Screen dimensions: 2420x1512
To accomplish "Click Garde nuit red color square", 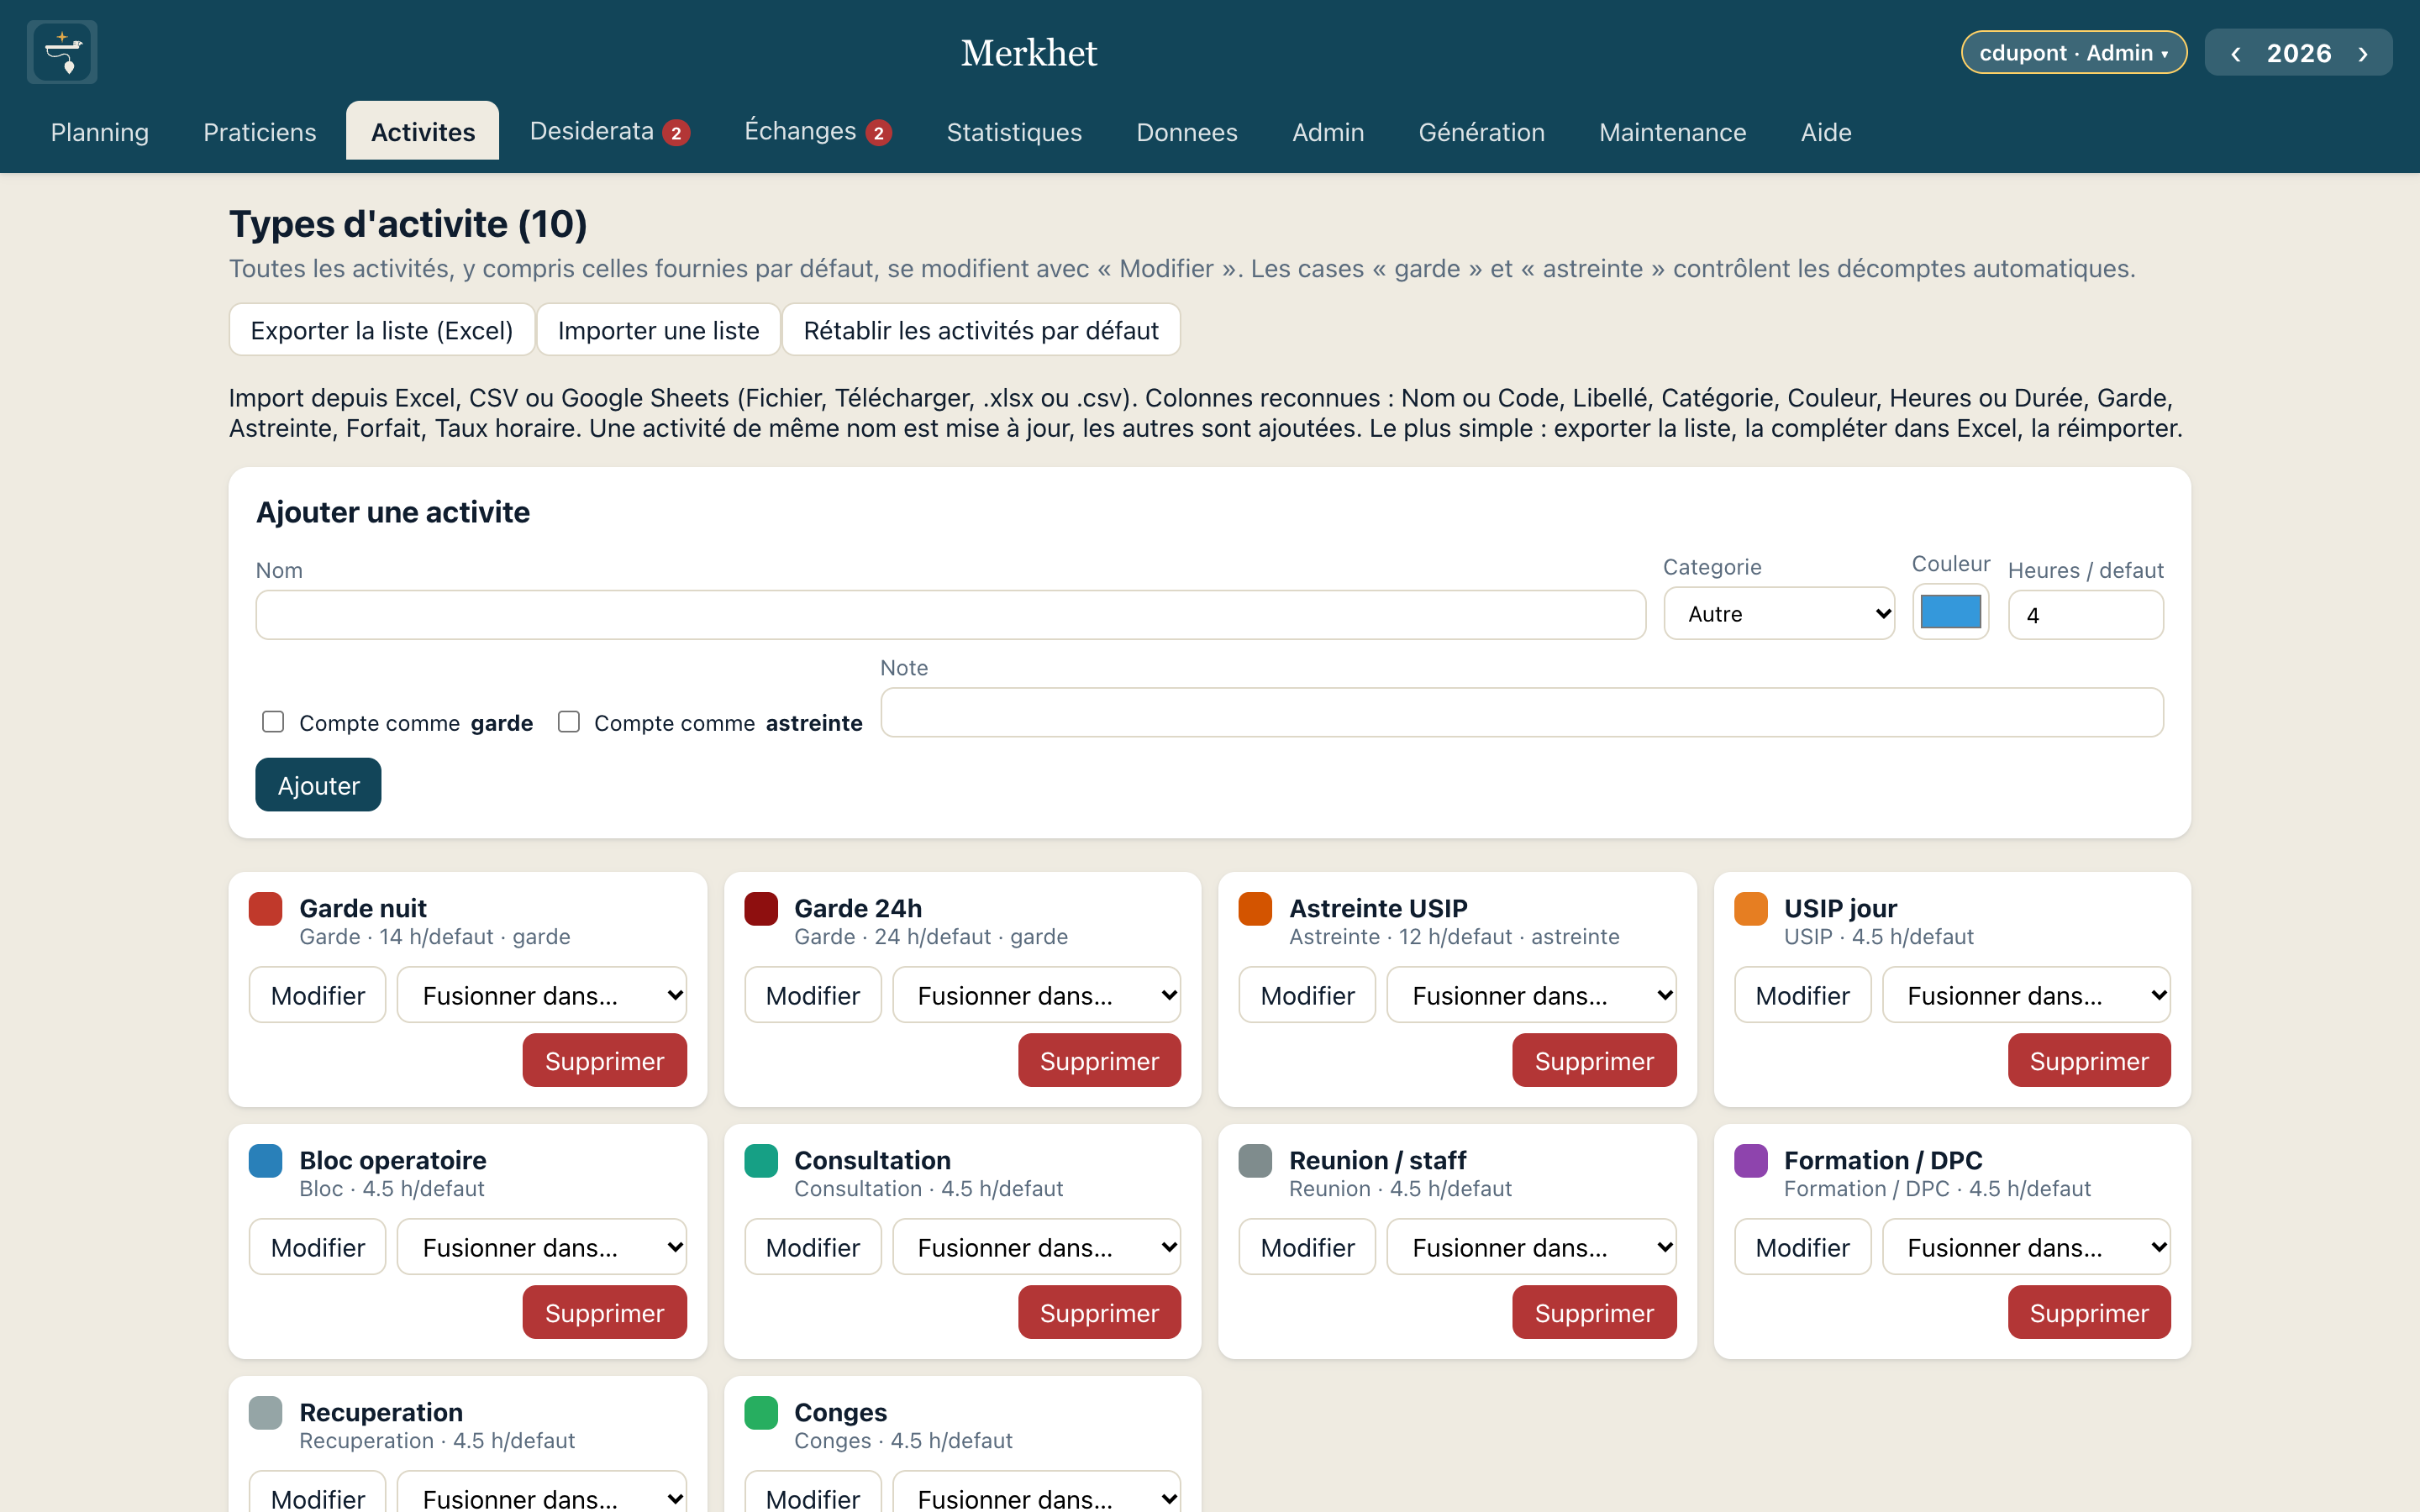I will click(266, 909).
